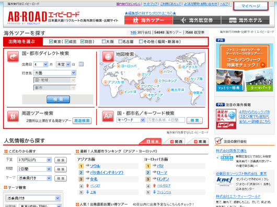Click the オセアニア marker on the map
Viewport: 277px width, 207px height.
pos(153,95)
